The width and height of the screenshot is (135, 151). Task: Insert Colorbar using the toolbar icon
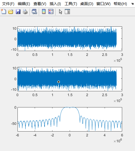(44, 12)
